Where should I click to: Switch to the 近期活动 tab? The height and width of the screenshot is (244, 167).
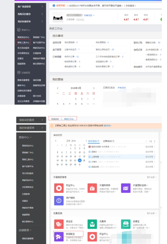(x=109, y=141)
